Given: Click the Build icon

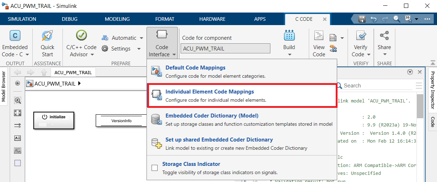Looking at the screenshot, I should coord(289,36).
